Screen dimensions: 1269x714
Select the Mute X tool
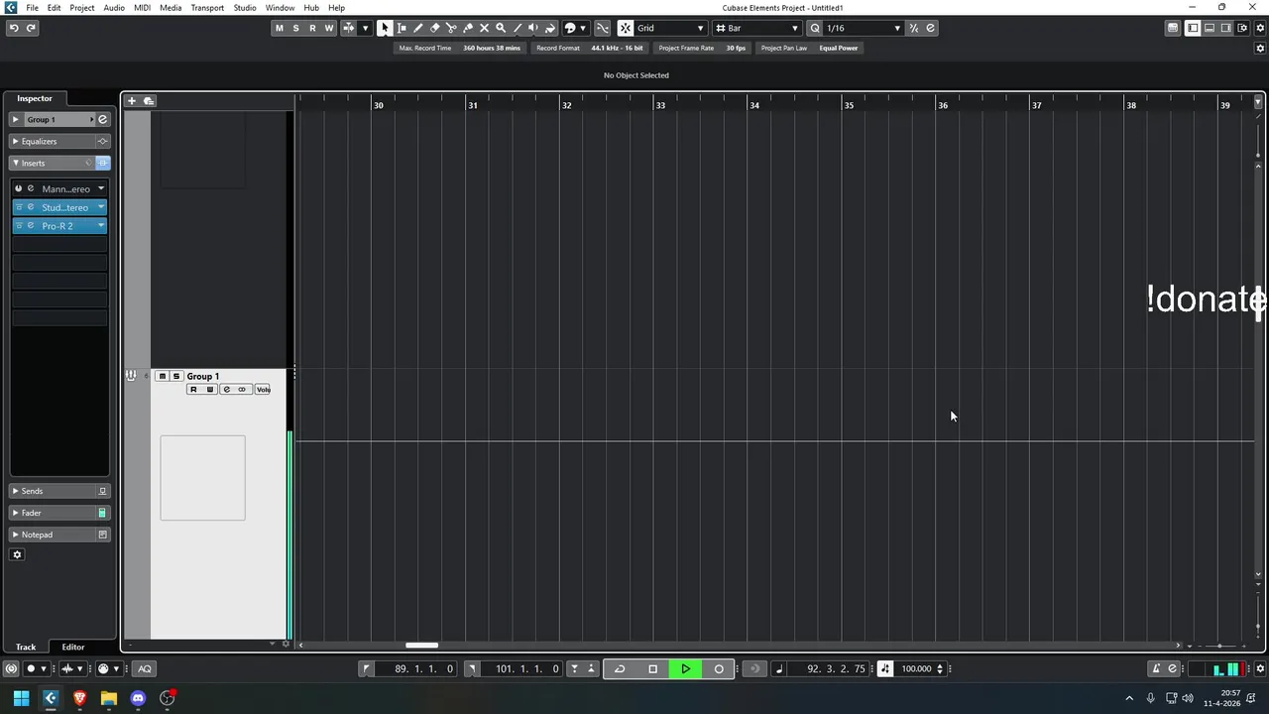pyautogui.click(x=485, y=28)
